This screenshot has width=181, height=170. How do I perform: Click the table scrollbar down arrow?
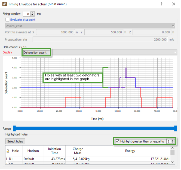(x=173, y=162)
